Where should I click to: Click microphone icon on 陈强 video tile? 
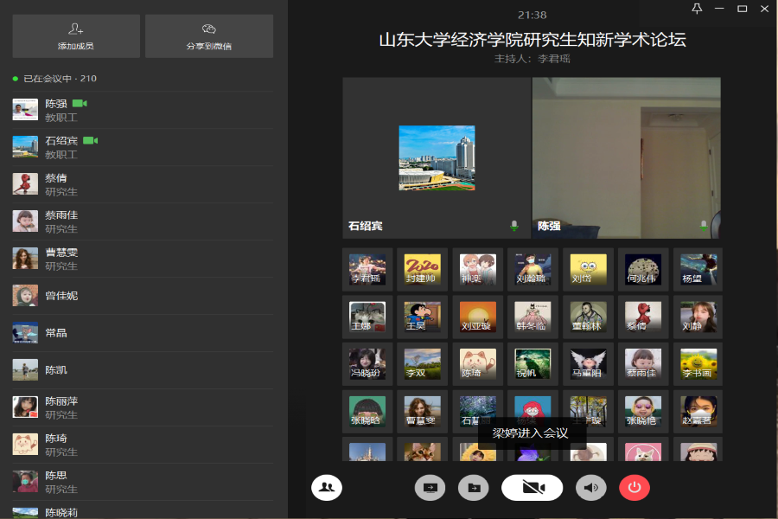703,226
